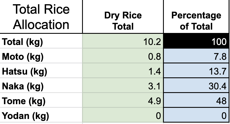Select the Moto (kg) label cell
The width and height of the screenshot is (230, 124).
pyautogui.click(x=41, y=57)
